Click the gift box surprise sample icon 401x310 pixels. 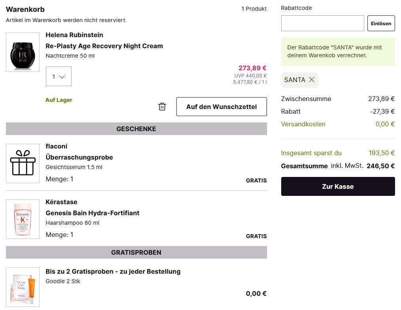(x=23, y=163)
